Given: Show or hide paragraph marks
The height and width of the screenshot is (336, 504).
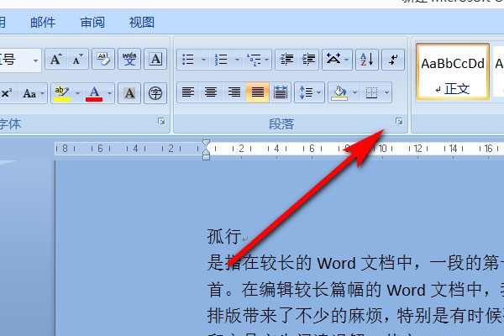Looking at the screenshot, I should [x=392, y=59].
